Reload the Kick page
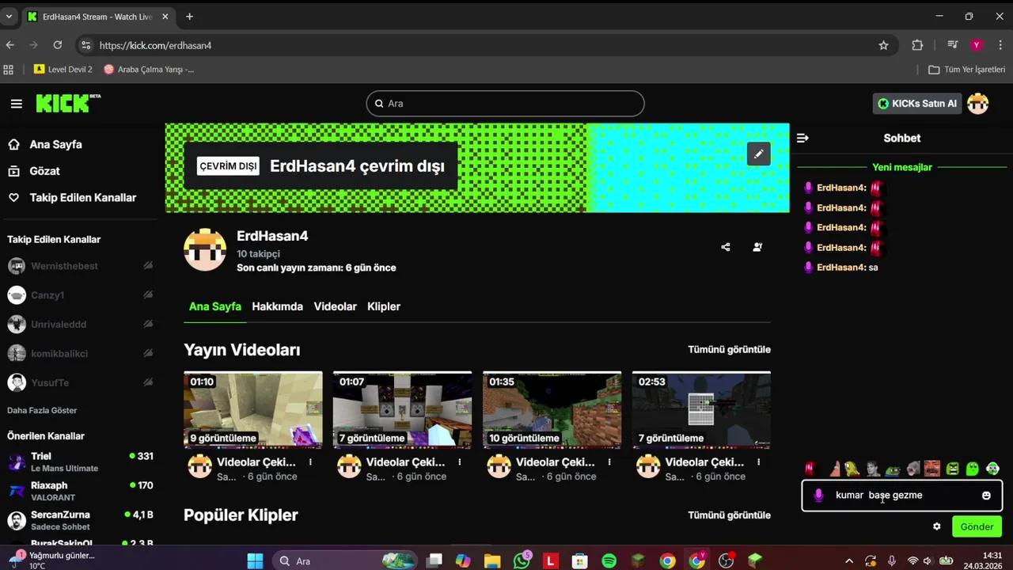 click(x=57, y=45)
